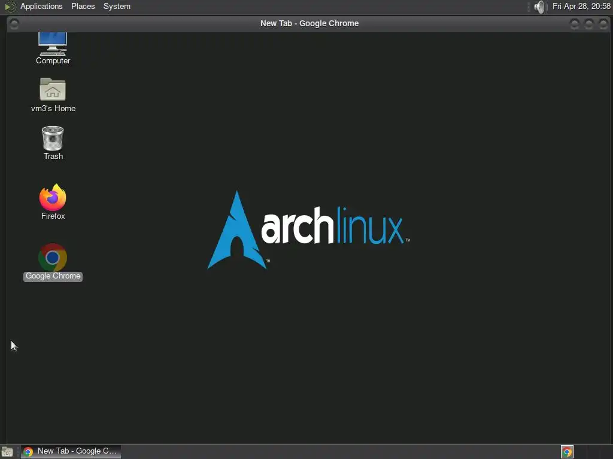613x459 pixels.
Task: Open the Places menu
Action: [83, 6]
